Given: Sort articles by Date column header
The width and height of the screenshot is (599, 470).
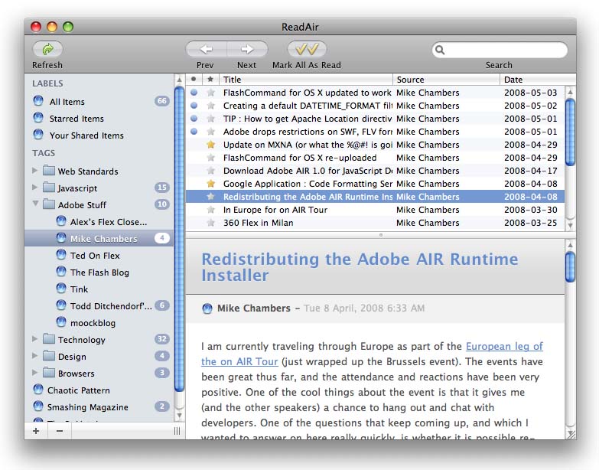Looking at the screenshot, I should click(538, 80).
